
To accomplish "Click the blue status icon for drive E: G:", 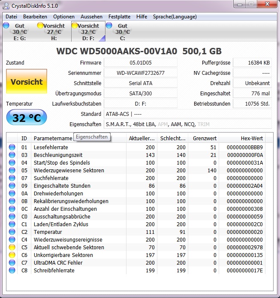I will point(6,25).
